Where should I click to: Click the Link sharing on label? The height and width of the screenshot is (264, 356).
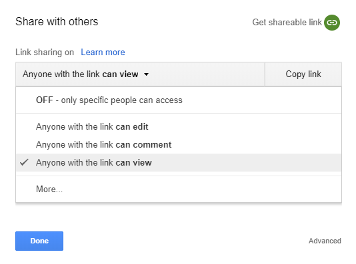(45, 53)
